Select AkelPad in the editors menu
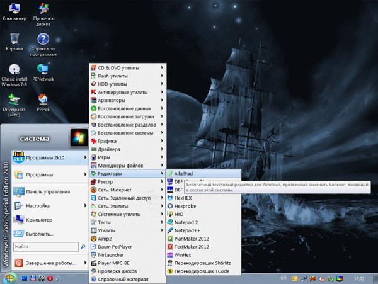 click(184, 173)
